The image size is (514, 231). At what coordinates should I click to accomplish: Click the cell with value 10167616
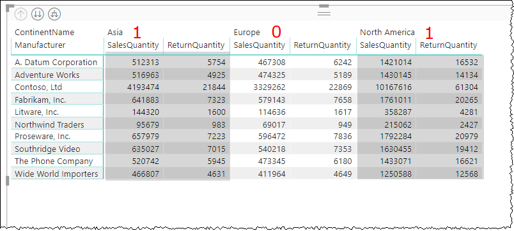[x=393, y=87]
